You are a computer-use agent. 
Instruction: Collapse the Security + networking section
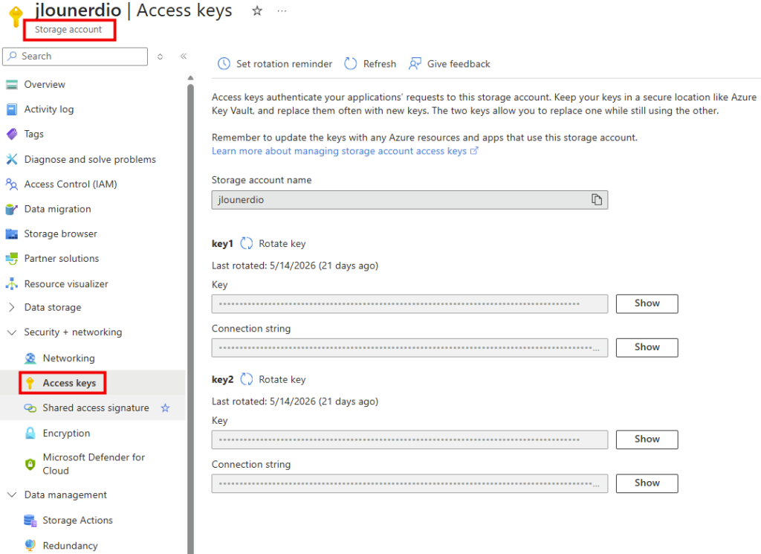tap(12, 332)
